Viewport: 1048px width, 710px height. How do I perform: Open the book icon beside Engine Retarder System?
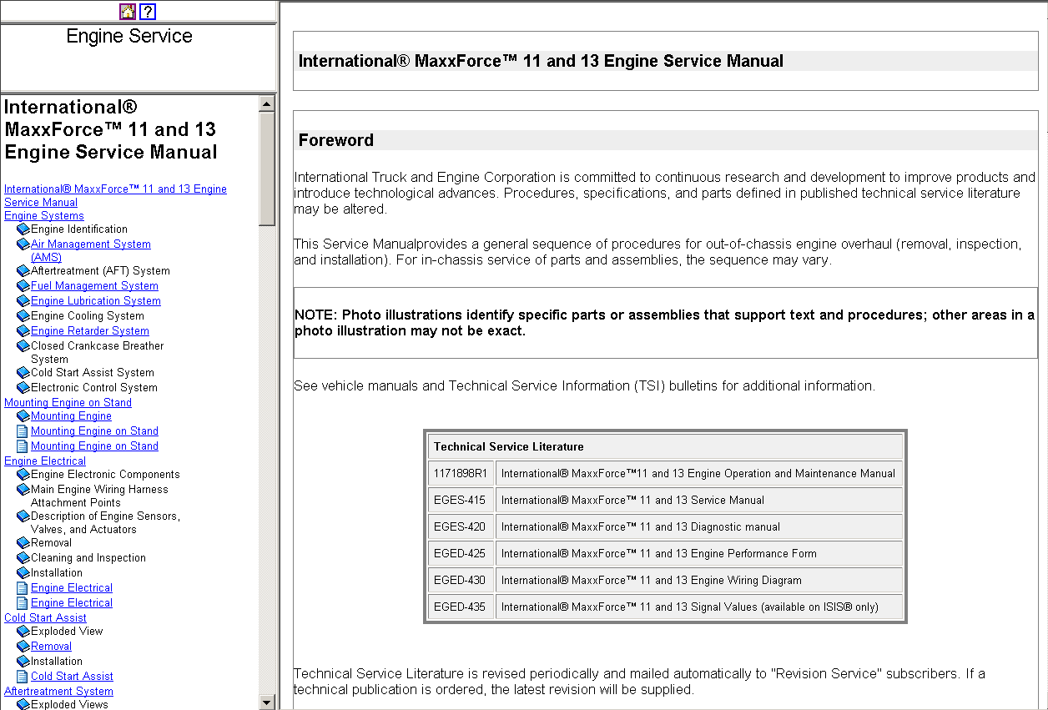click(x=23, y=330)
